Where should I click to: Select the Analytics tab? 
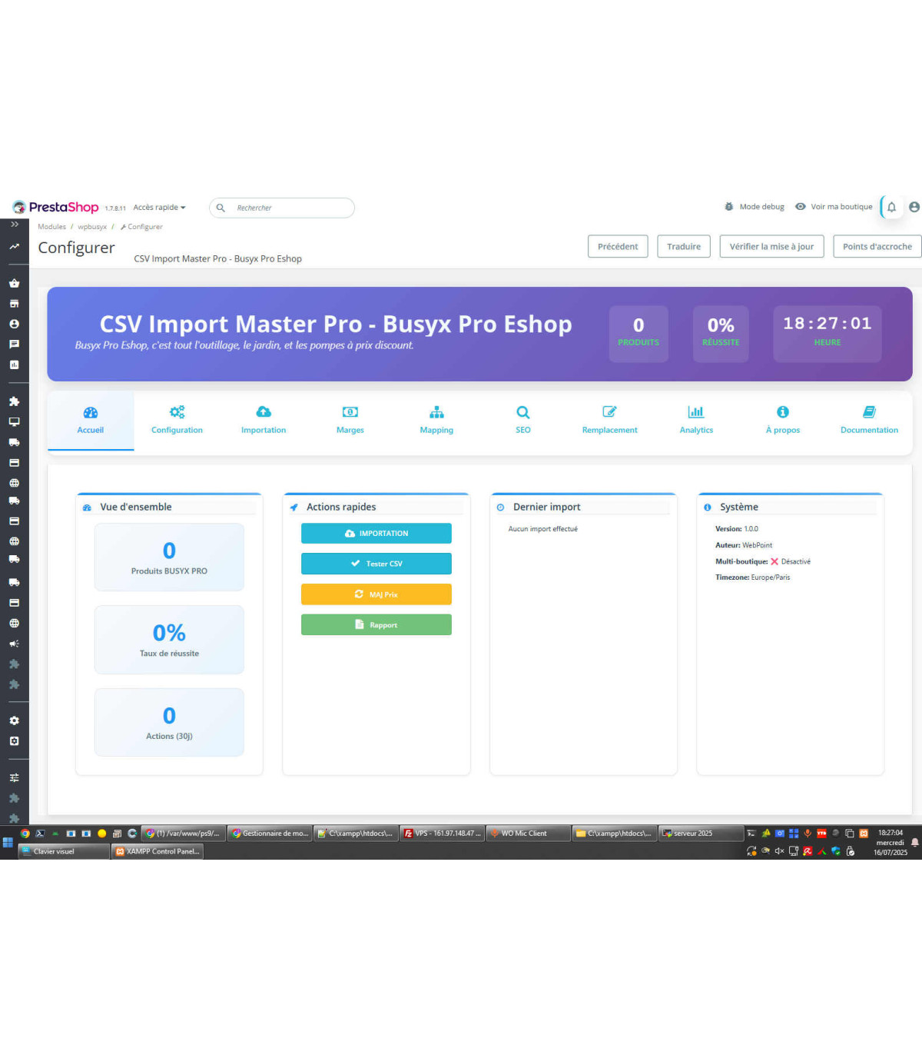[696, 420]
